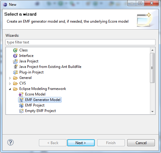Expand the CVS folder
Screen dimensions: 161x153
coord(10,84)
